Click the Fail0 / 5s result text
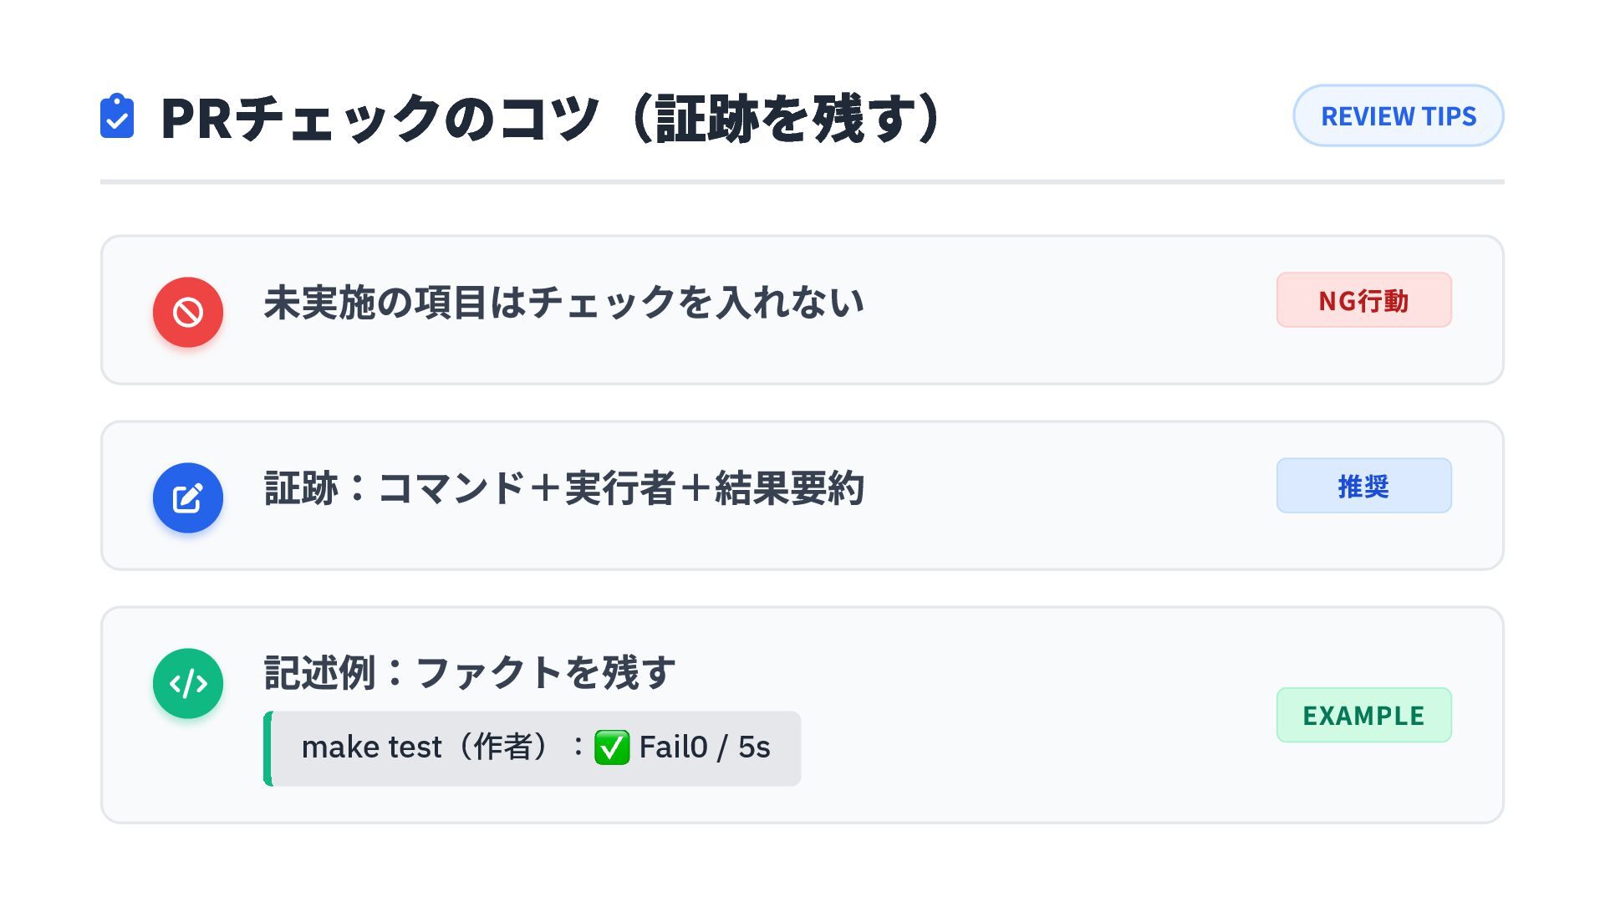Image resolution: width=1605 pixels, height=903 pixels. (705, 747)
